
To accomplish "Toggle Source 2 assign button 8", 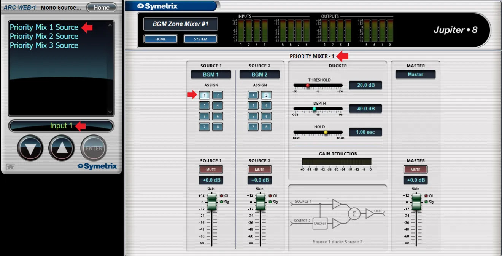I will coord(266,127).
